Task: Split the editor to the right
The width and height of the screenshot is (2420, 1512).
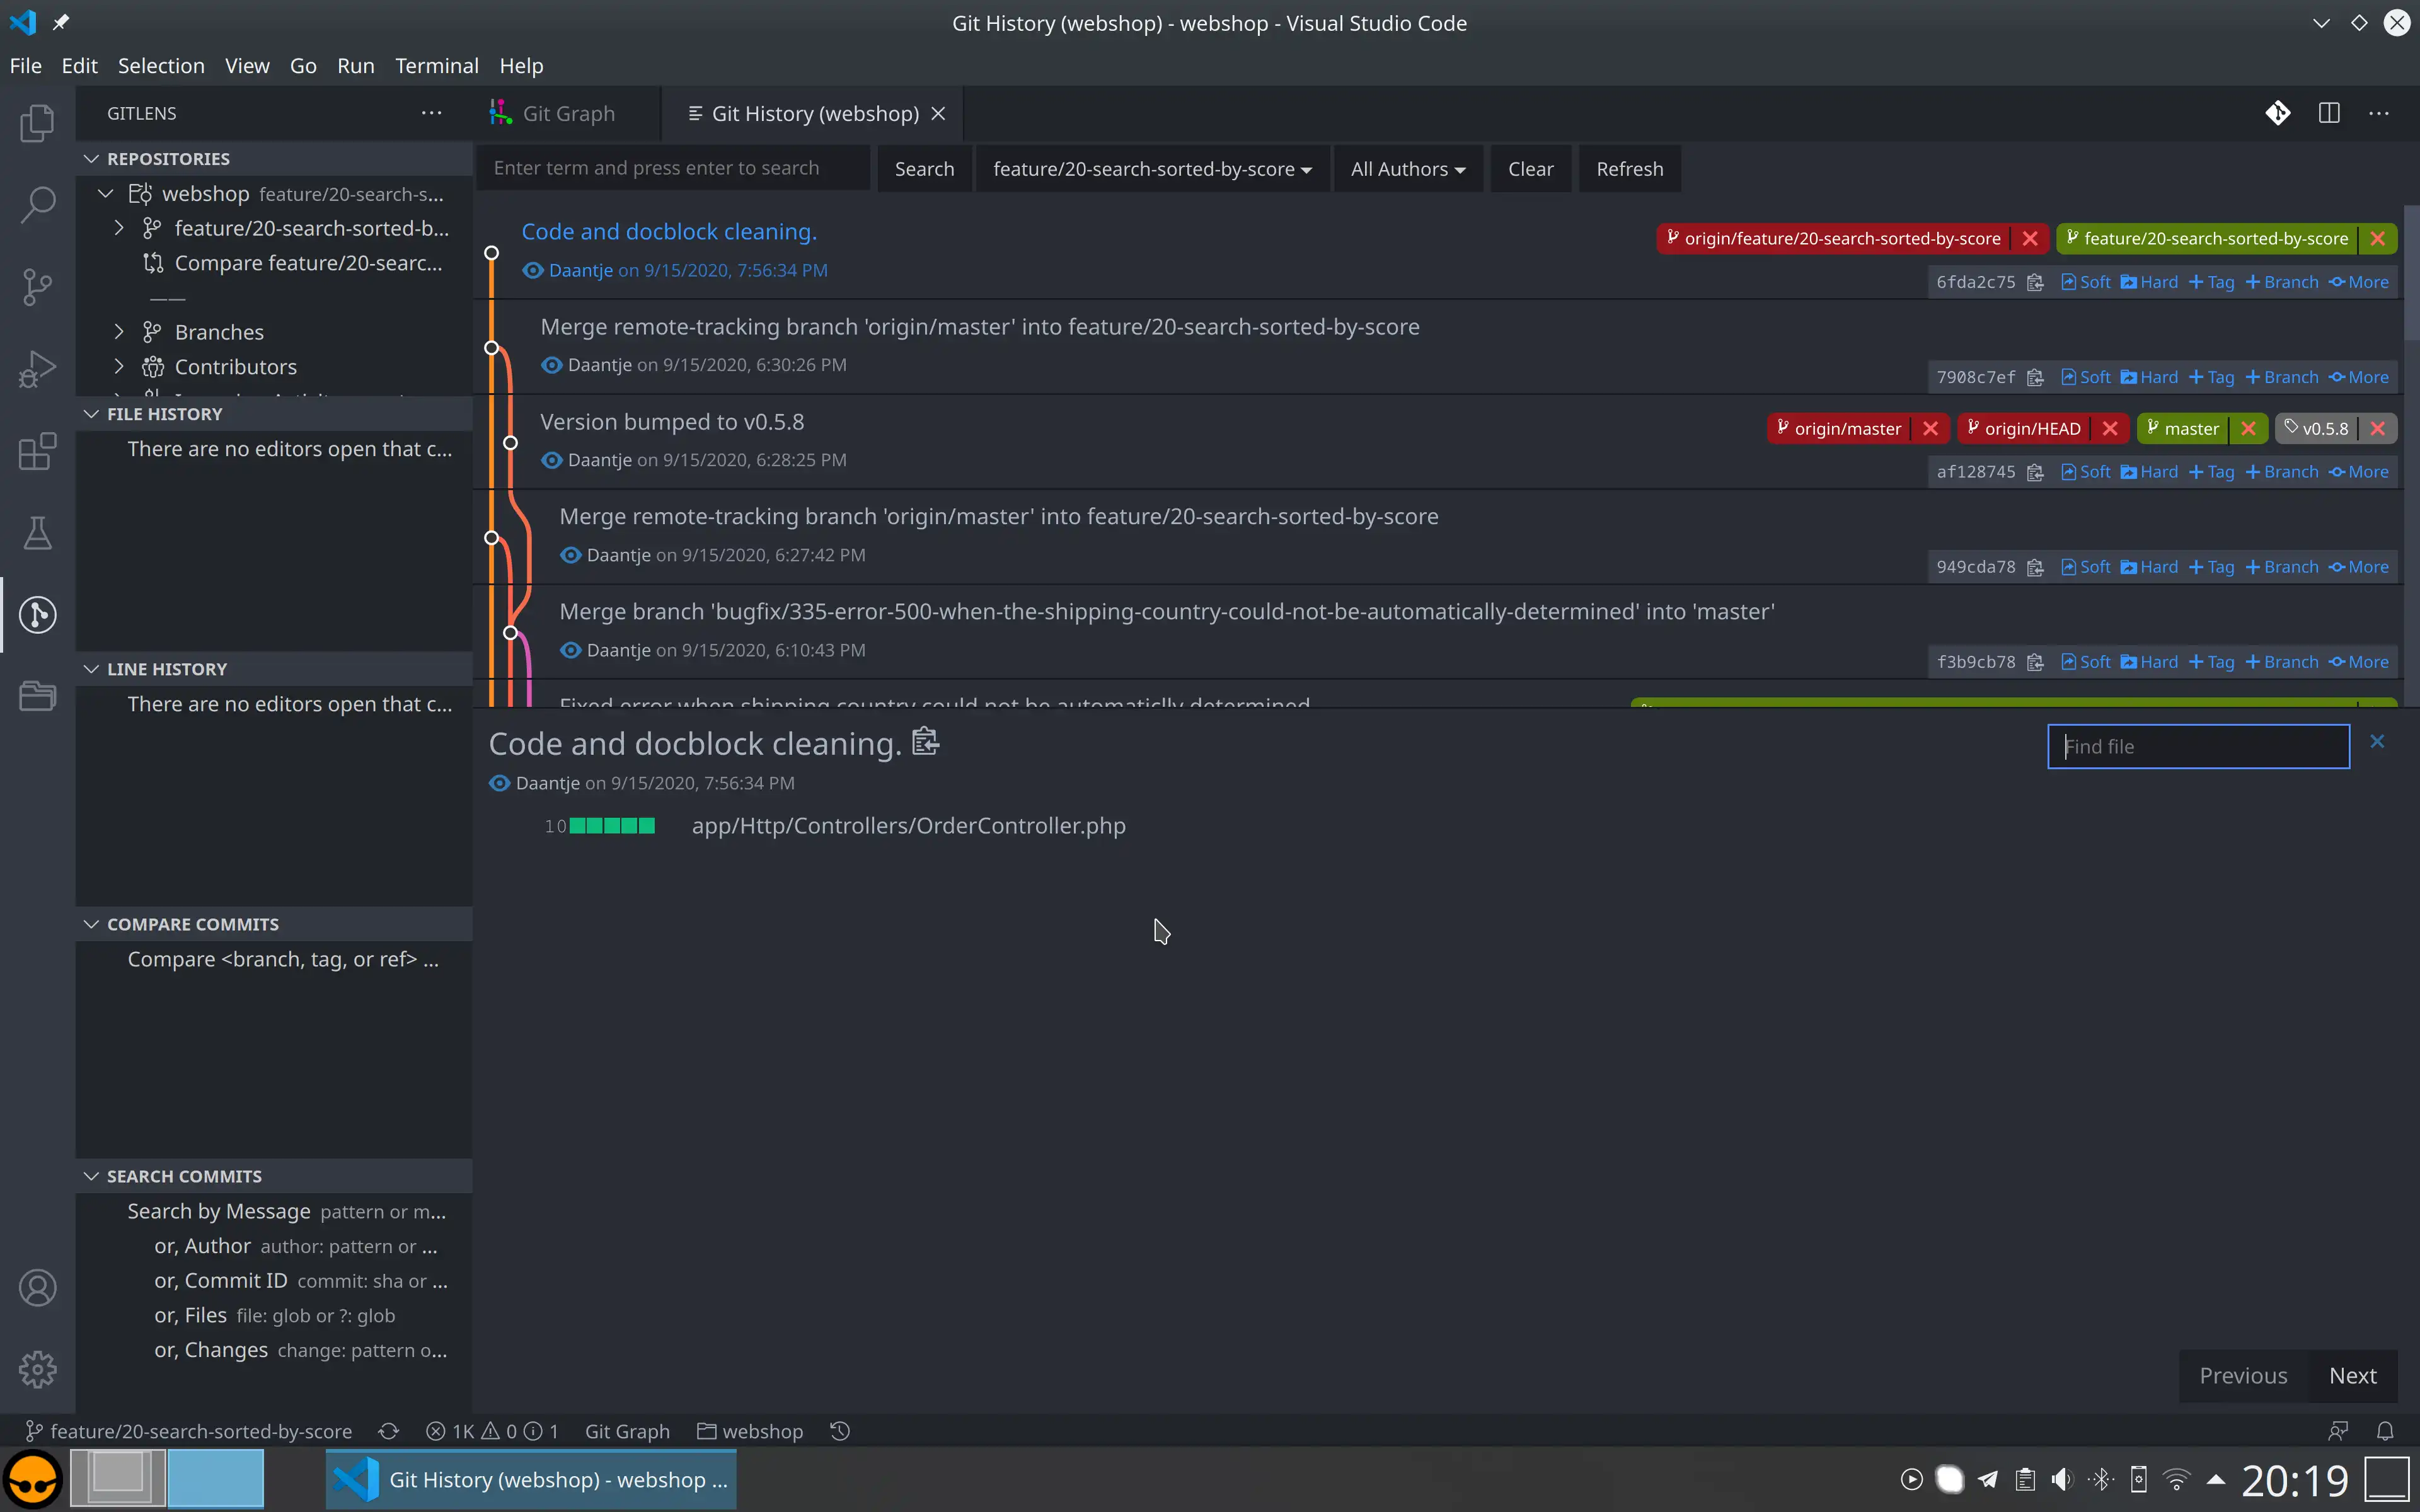Action: 2329,113
